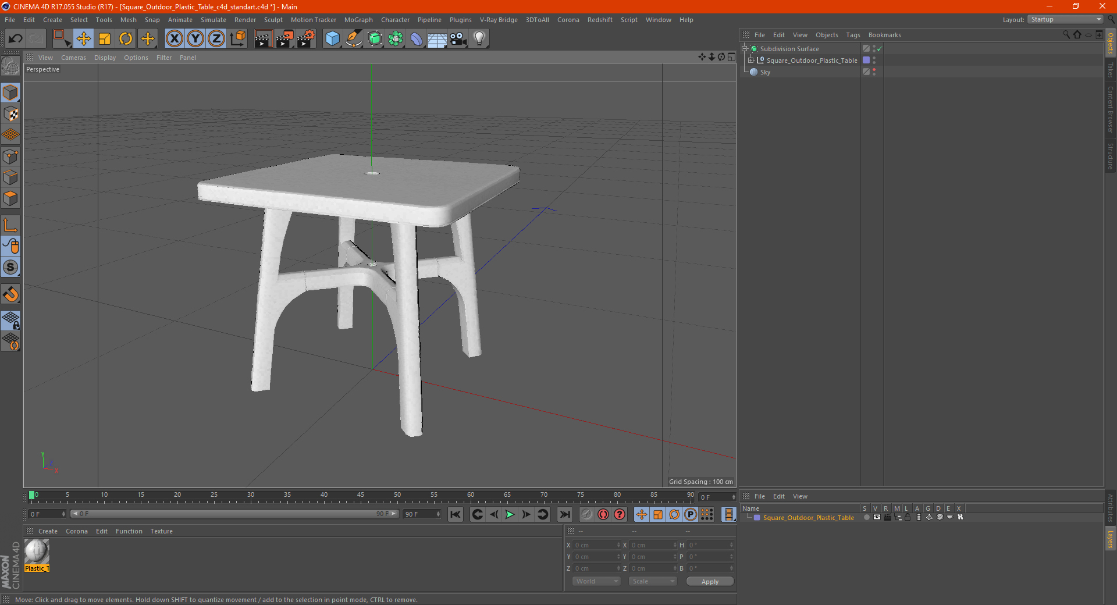Click the X position input field

point(597,545)
